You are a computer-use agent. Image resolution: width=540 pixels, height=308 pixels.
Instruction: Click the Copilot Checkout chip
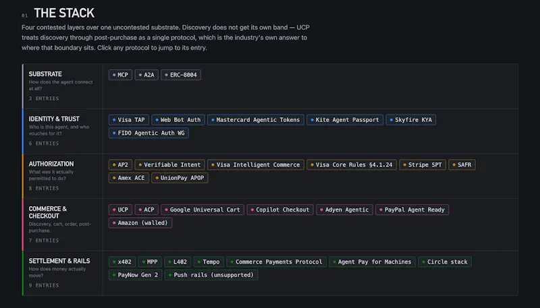tap(280, 210)
